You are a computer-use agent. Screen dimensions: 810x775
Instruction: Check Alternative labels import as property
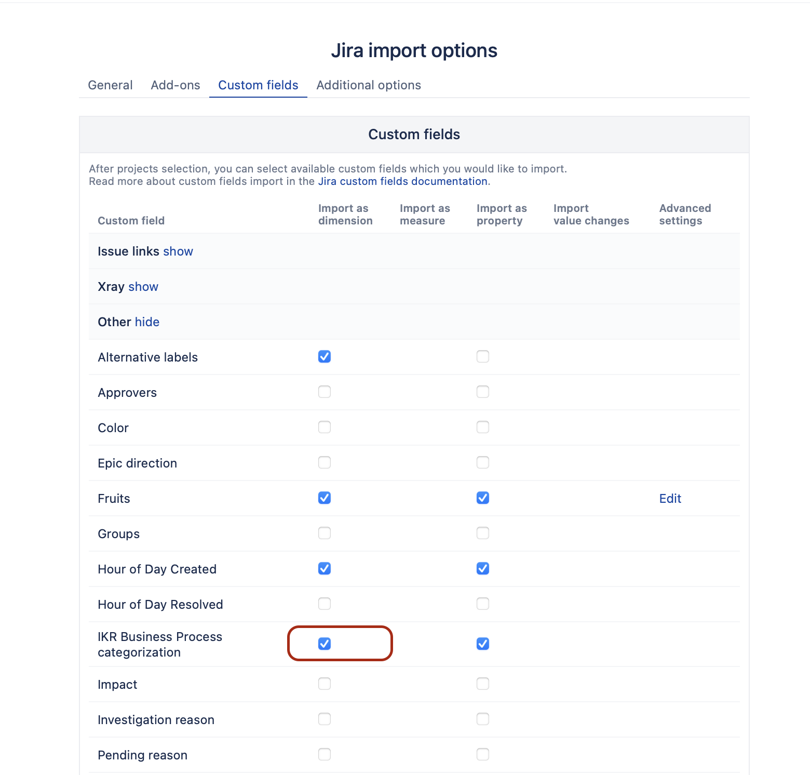pos(483,356)
